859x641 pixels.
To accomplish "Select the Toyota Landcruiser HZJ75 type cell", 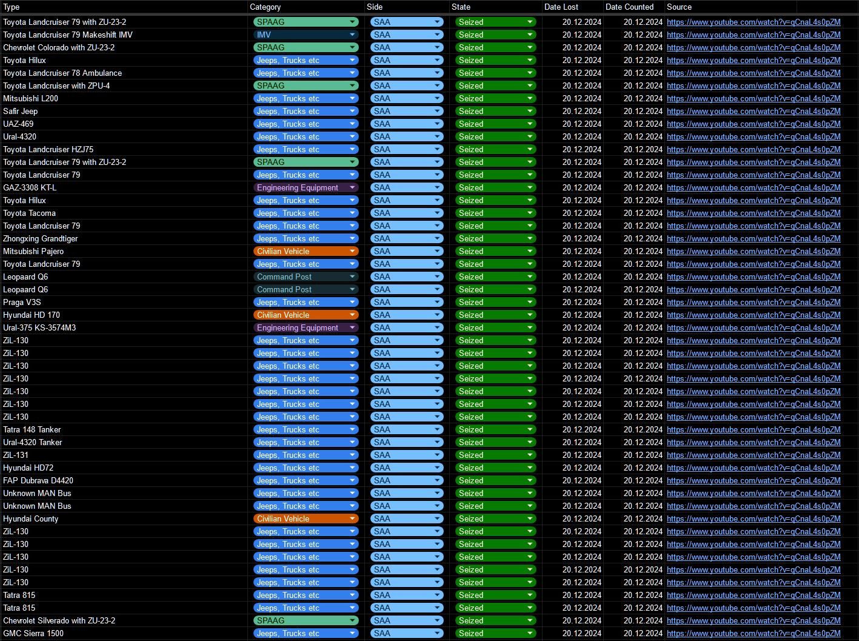I will pos(124,149).
